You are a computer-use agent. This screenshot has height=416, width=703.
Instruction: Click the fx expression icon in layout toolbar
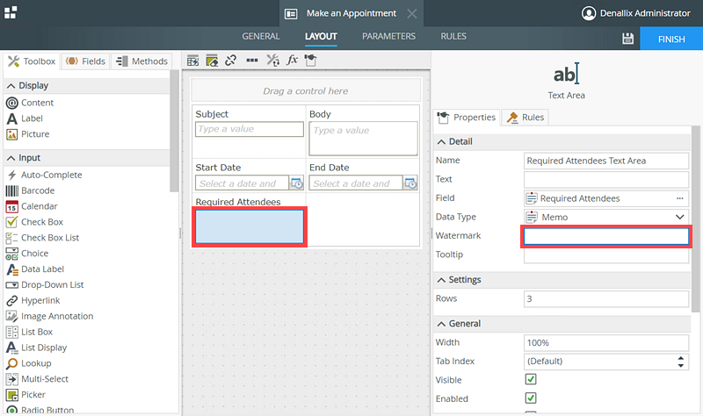pyautogui.click(x=293, y=61)
